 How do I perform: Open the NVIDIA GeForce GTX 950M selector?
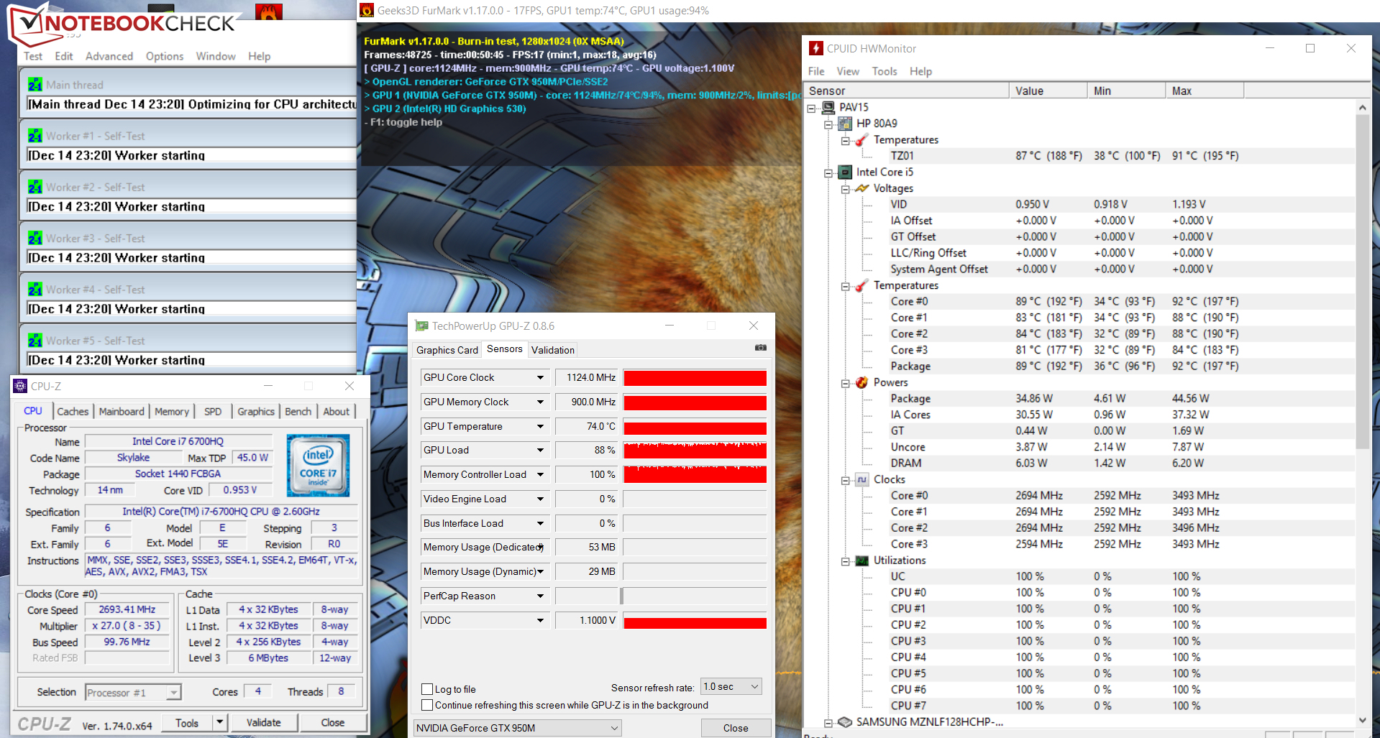coord(518,728)
